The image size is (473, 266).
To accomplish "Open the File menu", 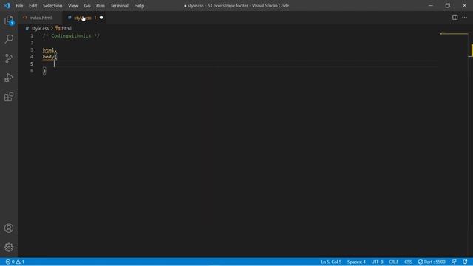I will tap(19, 6).
